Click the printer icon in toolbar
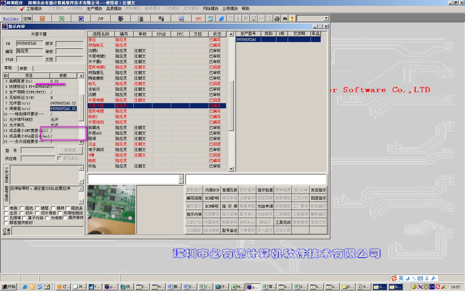Screen dimensions: 465x291 [277, 19]
